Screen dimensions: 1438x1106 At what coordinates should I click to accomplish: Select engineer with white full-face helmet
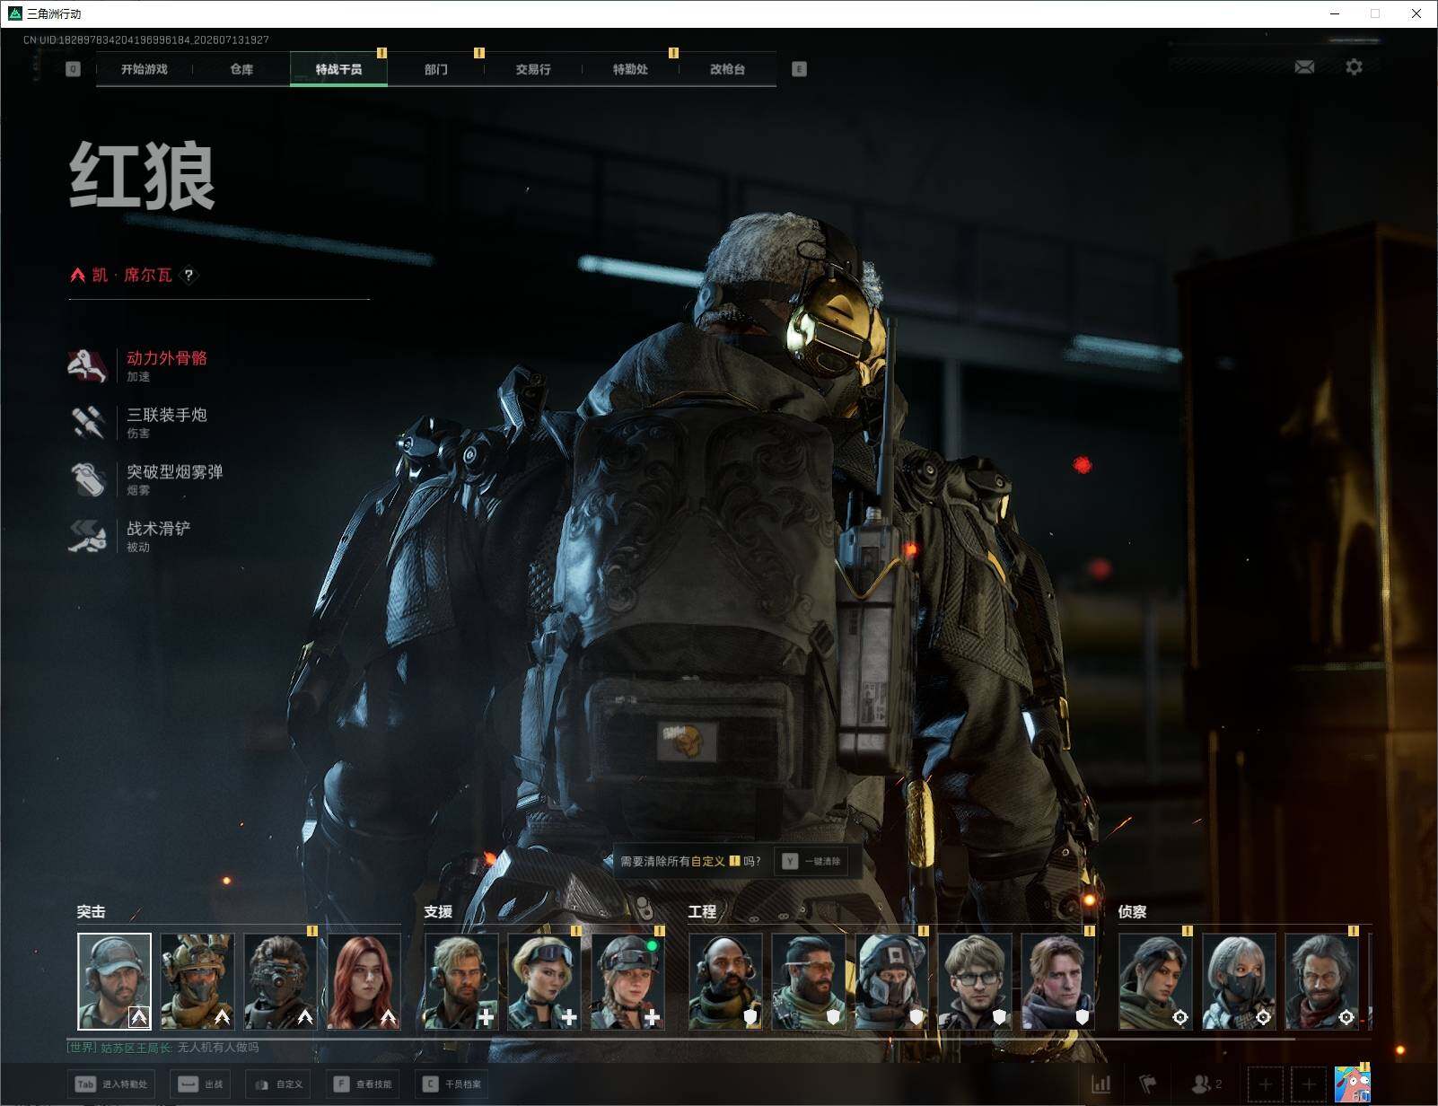[x=891, y=981]
